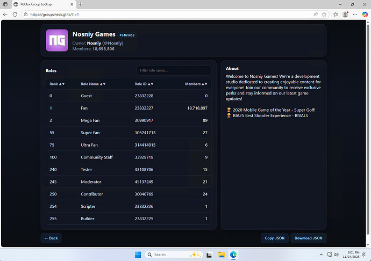
Task: Click the Nosniy Games NG group logo
Action: (x=57, y=40)
